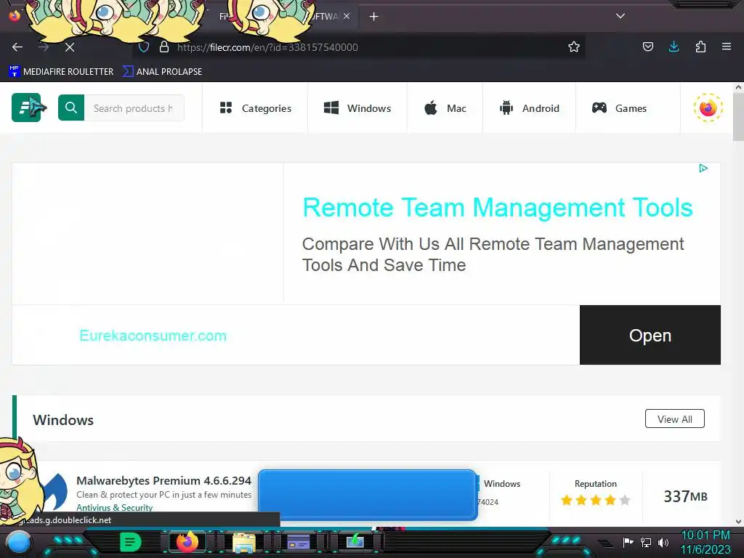Open a new browser tab

[373, 17]
